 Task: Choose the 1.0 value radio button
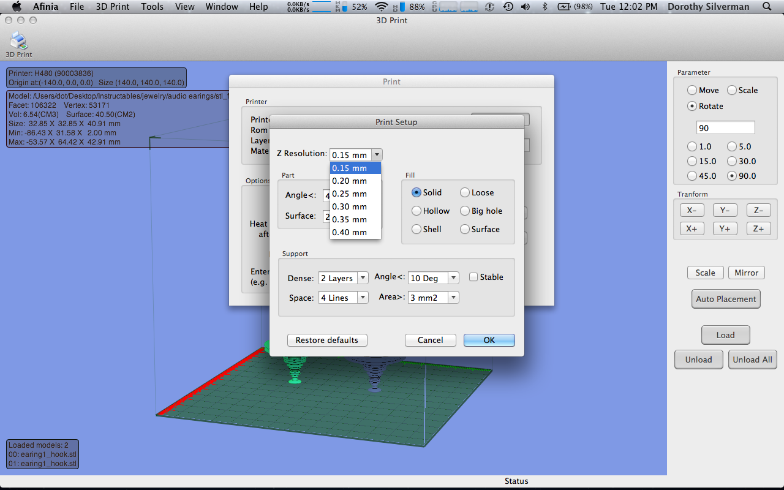coord(692,146)
